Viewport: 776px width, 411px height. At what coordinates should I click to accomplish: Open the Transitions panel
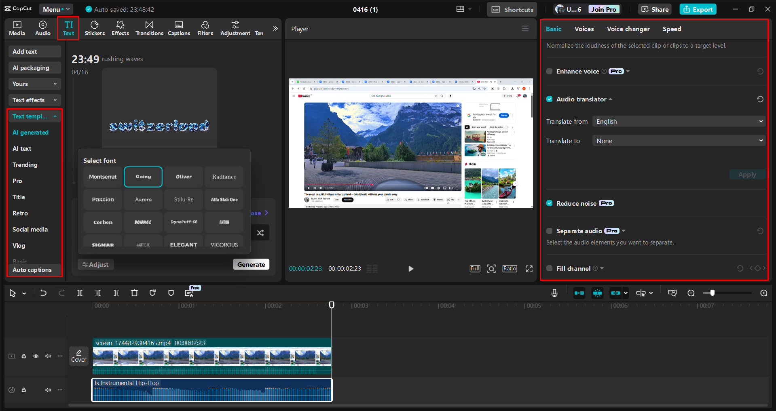[x=149, y=28]
